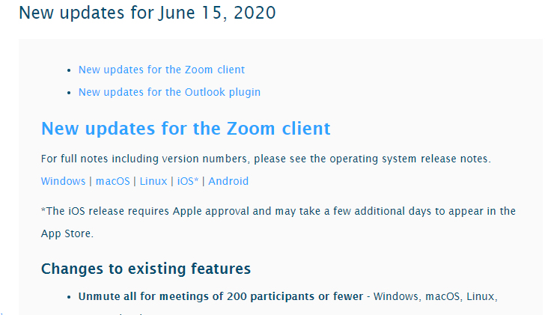The height and width of the screenshot is (315, 560).
Task: Open the Linux release notes link
Action: 153,181
